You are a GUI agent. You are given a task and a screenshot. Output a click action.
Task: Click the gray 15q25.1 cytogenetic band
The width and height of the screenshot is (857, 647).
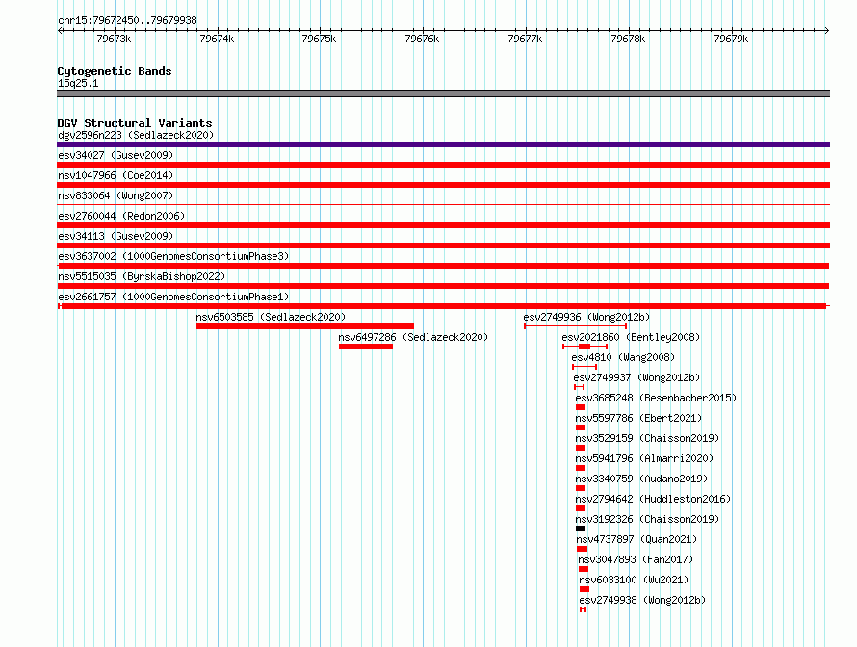(443, 93)
